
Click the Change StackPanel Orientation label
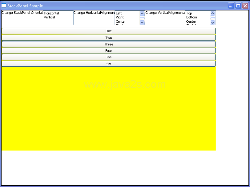(22, 13)
